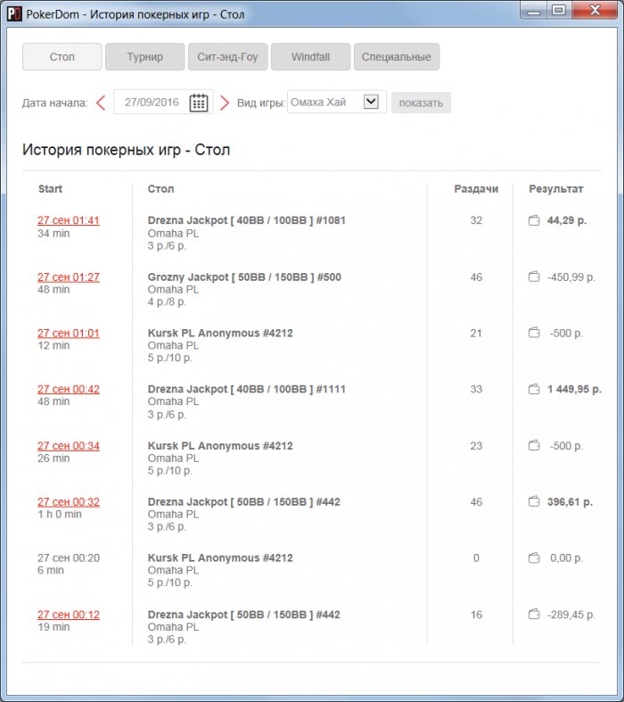The height and width of the screenshot is (702, 624).
Task: Click wallet icon in 27 сен 01:01 row
Action: tap(534, 333)
